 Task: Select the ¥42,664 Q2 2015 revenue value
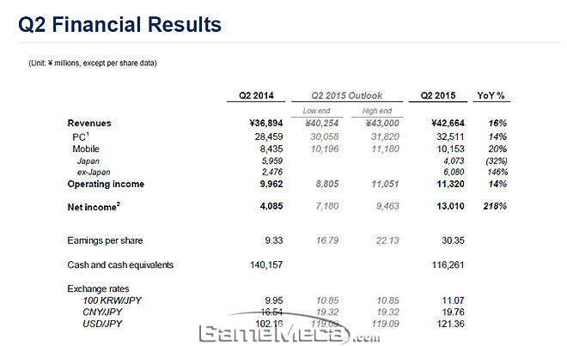pyautogui.click(x=441, y=124)
